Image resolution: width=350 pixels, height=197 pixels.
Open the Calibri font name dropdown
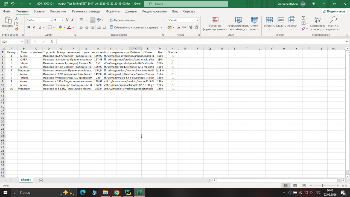[51, 20]
